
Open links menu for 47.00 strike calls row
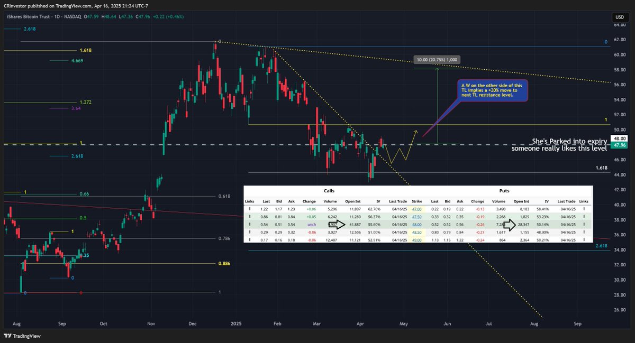250,209
